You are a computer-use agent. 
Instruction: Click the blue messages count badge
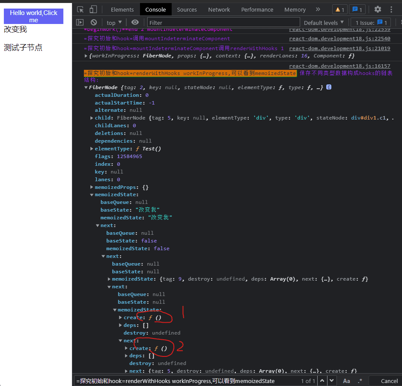pos(357,9)
